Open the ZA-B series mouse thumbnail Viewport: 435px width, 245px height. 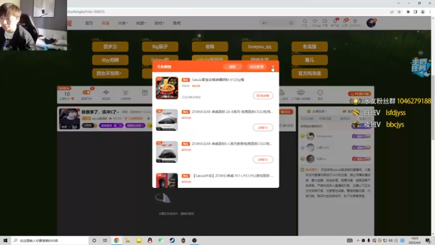point(167,120)
